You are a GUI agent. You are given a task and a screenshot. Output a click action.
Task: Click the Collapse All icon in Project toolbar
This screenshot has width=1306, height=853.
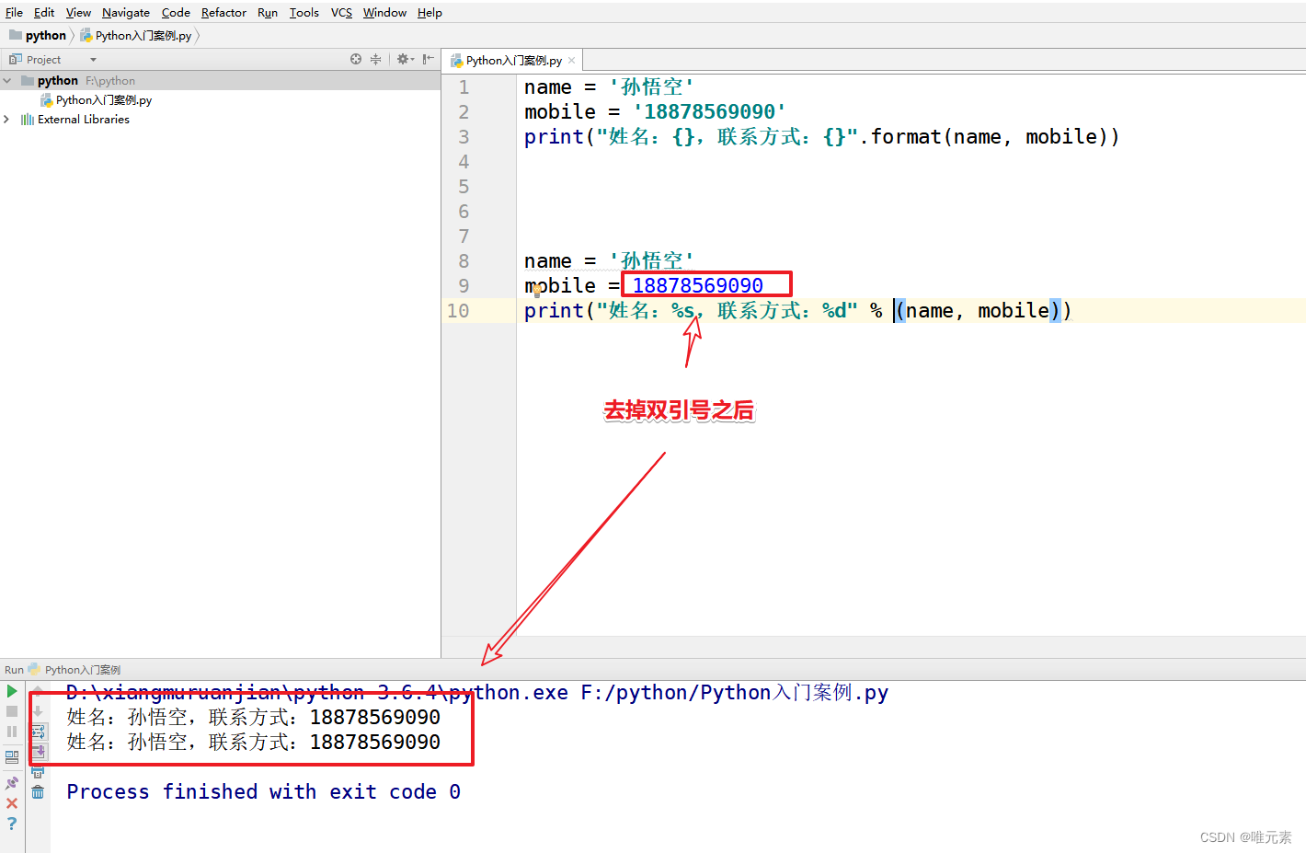tap(374, 59)
